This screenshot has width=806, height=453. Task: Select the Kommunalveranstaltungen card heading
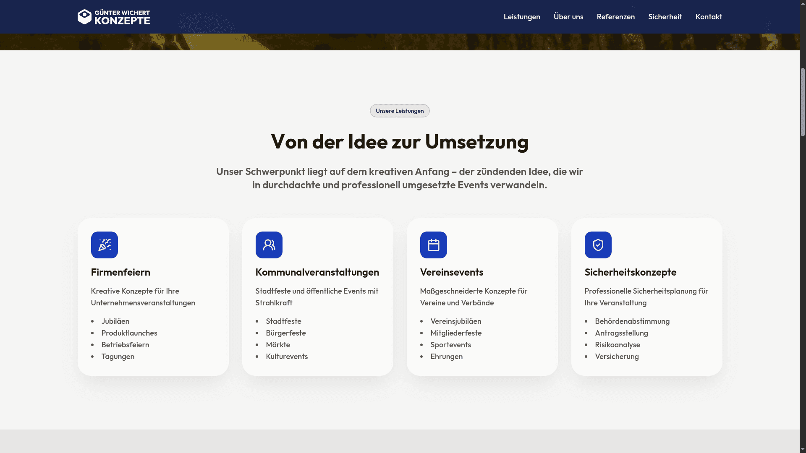[x=317, y=272]
